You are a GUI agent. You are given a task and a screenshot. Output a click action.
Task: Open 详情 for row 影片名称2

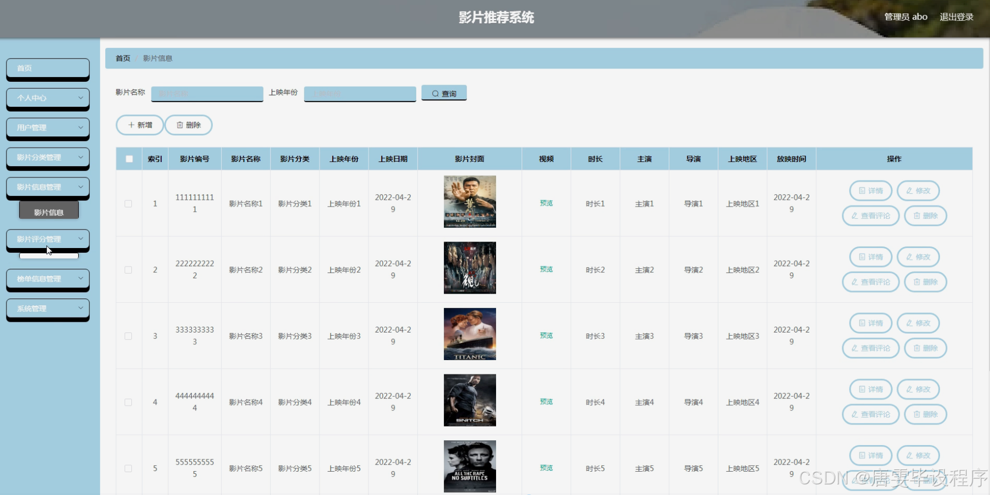coord(871,257)
